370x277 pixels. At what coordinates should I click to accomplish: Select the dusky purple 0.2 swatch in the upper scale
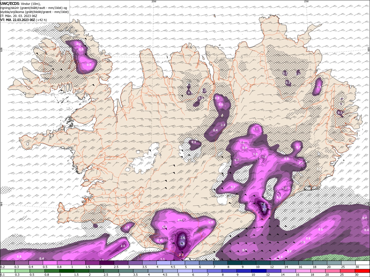pyautogui.click(x=7, y=263)
